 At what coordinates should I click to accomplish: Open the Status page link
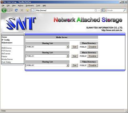pos(4,37)
